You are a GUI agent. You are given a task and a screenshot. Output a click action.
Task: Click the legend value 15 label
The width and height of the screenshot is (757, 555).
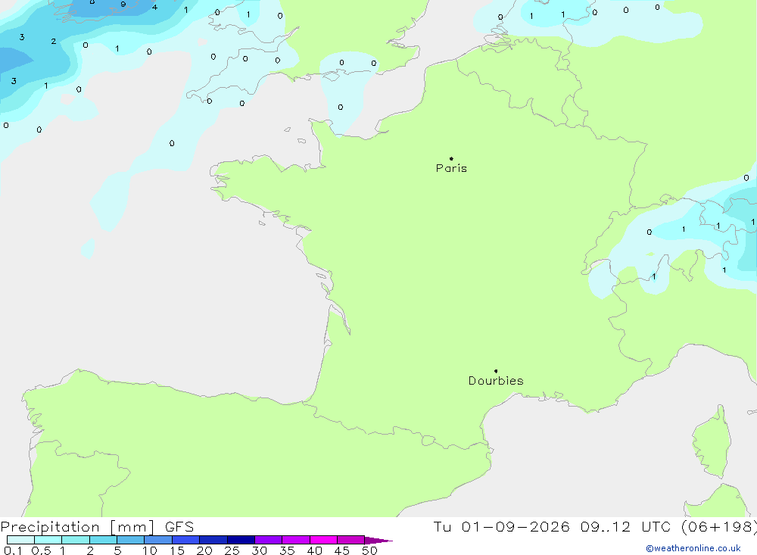click(x=177, y=550)
